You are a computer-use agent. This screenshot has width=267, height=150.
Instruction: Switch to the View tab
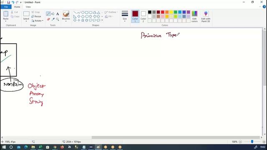click(x=28, y=7)
